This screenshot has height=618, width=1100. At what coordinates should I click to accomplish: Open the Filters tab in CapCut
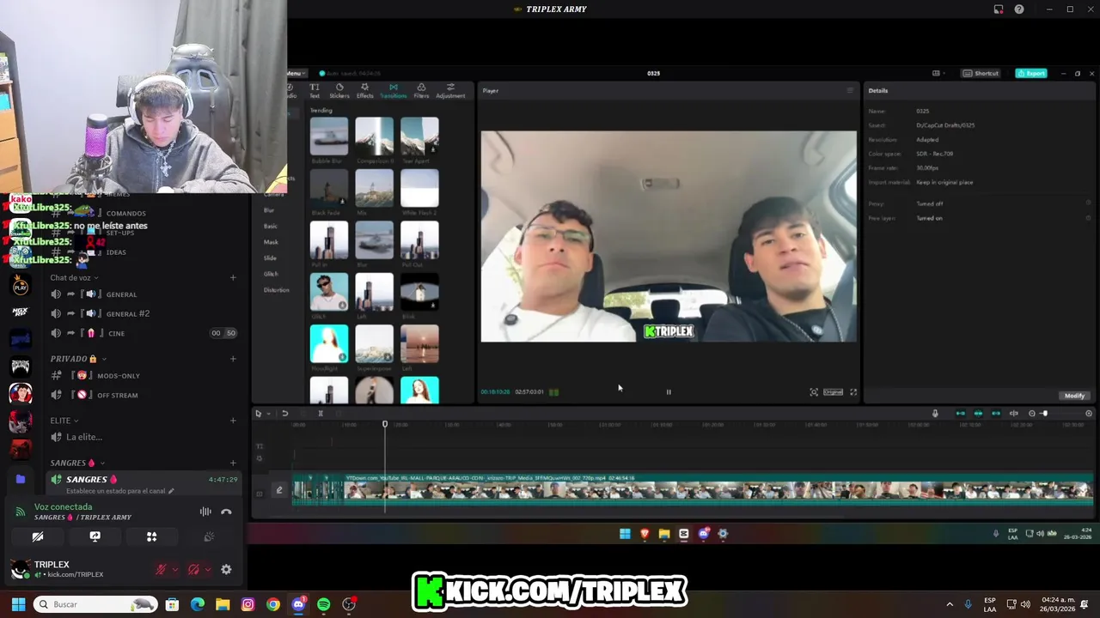pyautogui.click(x=421, y=90)
